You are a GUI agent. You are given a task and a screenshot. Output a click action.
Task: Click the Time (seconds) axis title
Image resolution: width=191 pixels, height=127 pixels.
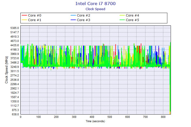point(95,121)
